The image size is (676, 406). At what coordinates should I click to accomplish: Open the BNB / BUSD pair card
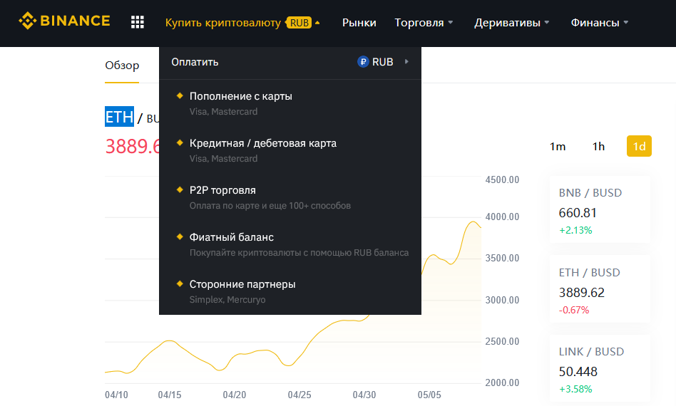coord(600,209)
